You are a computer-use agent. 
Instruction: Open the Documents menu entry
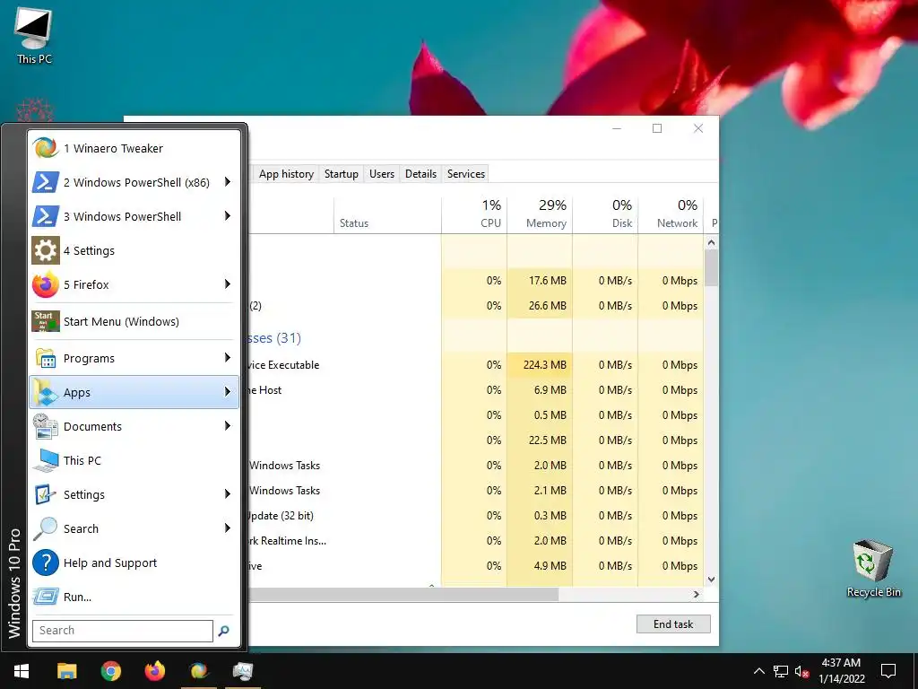tap(134, 426)
